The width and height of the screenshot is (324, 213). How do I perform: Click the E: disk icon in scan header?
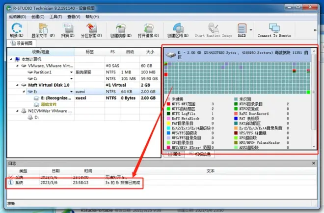(171, 55)
